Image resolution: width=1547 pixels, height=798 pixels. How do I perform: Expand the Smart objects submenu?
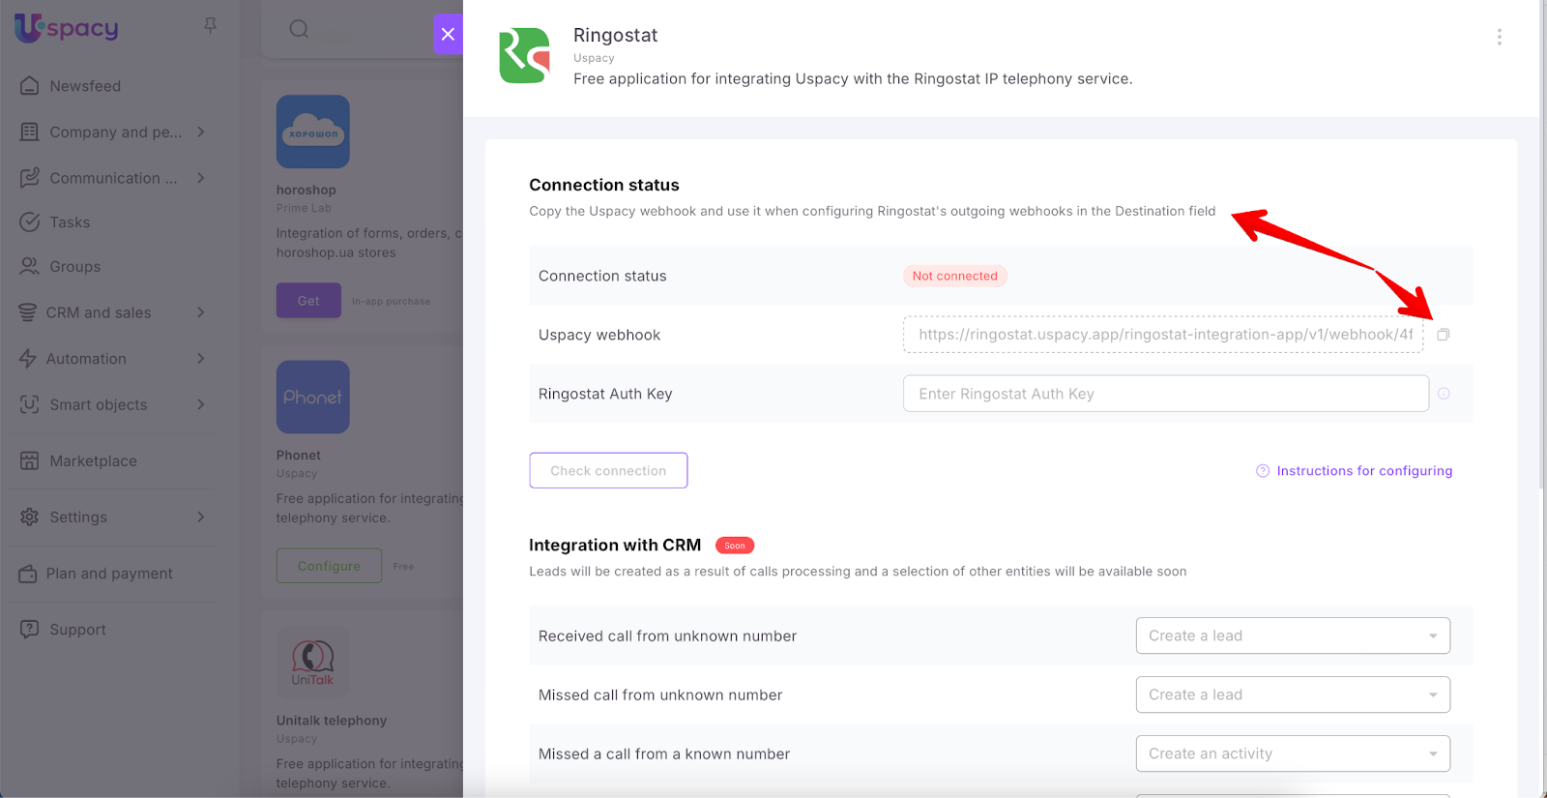pyautogui.click(x=201, y=404)
